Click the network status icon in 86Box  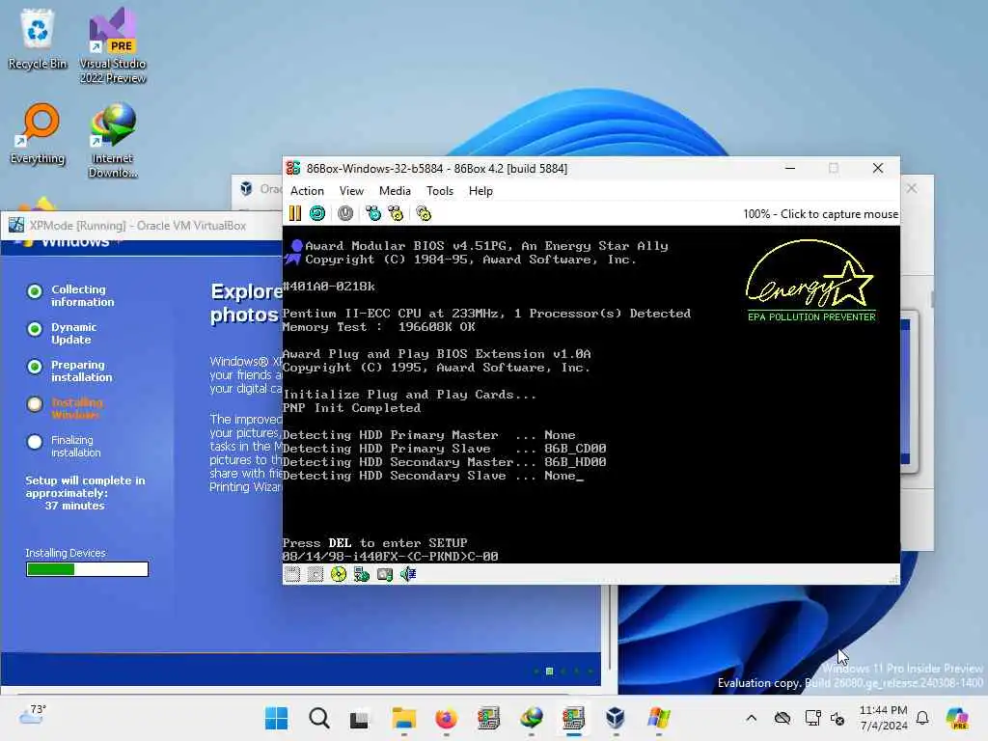click(x=362, y=574)
